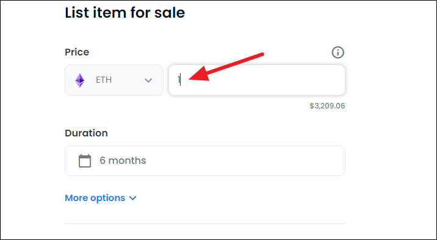
Task: Click the calendar icon in Duration
Action: (x=85, y=161)
